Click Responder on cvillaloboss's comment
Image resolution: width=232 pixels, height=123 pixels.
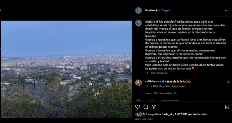point(178,86)
